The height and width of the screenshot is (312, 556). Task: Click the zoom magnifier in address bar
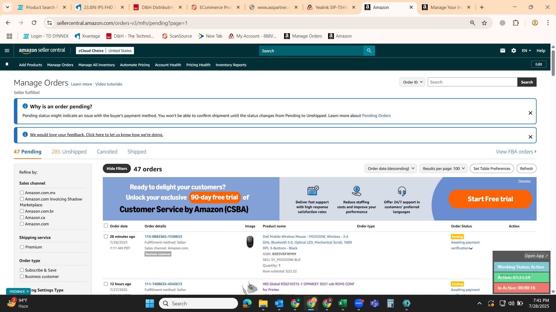(x=473, y=23)
